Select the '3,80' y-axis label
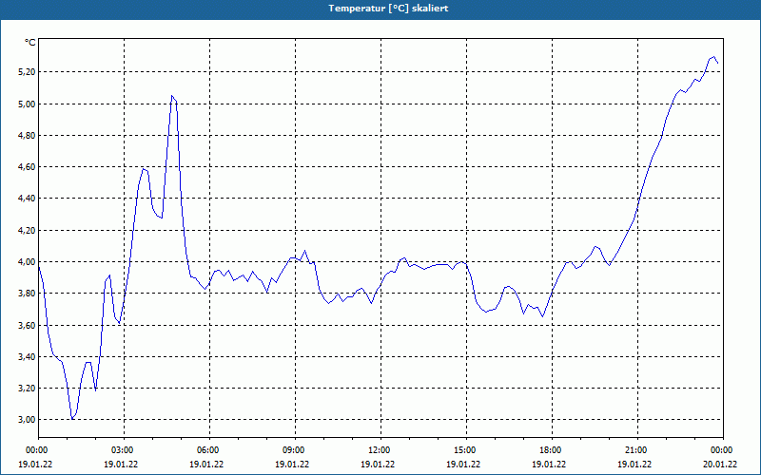This screenshot has width=761, height=475. [x=28, y=294]
